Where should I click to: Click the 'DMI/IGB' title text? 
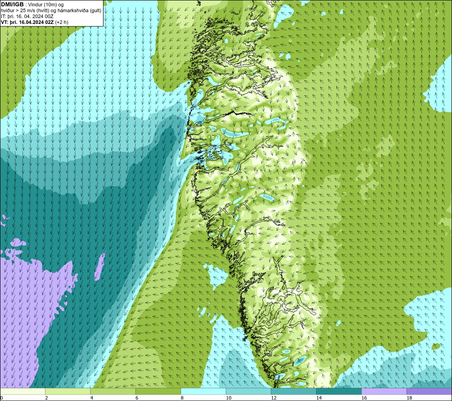click(12, 5)
